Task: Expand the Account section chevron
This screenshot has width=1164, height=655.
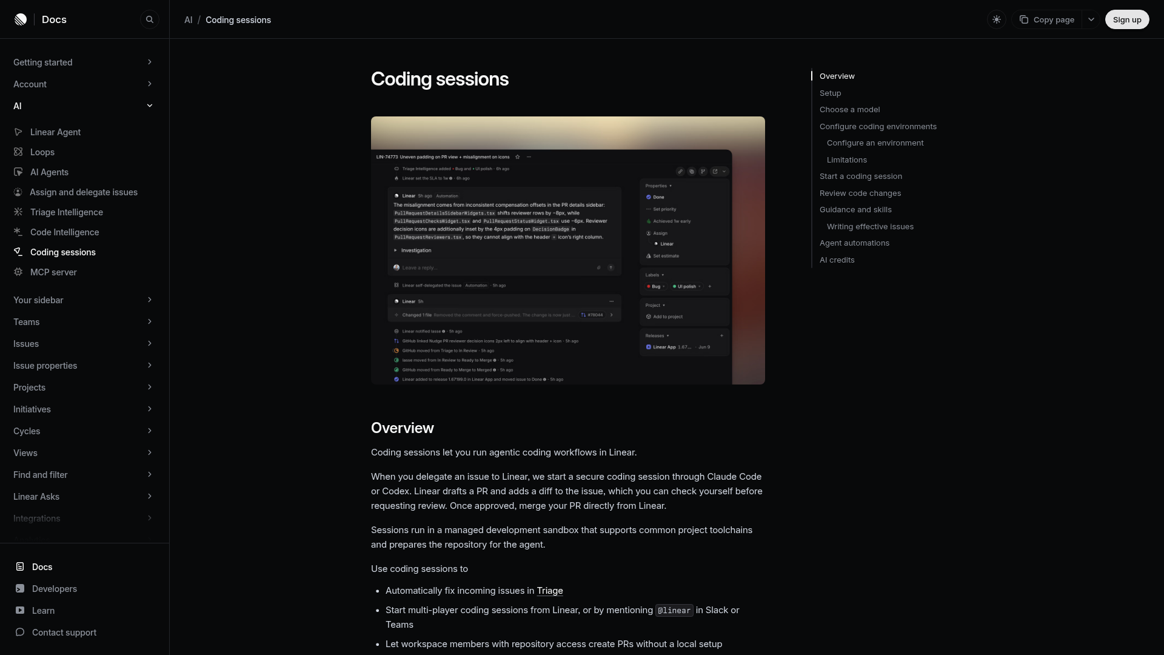Action: point(150,84)
